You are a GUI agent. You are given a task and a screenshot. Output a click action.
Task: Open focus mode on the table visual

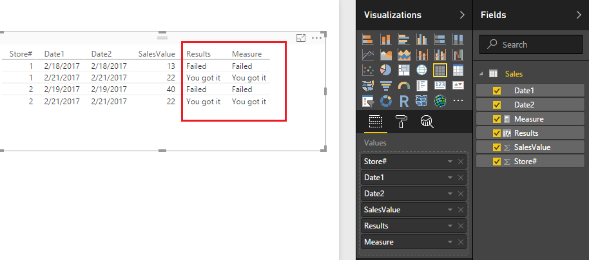point(301,38)
